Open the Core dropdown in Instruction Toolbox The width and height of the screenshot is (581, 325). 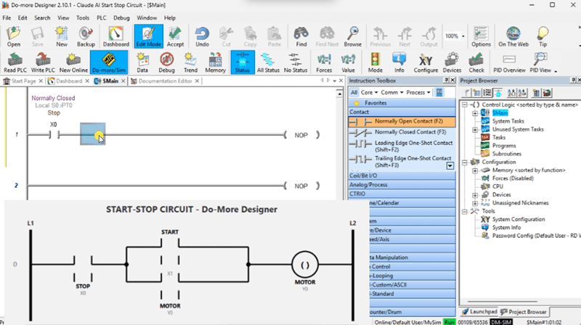pyautogui.click(x=370, y=93)
